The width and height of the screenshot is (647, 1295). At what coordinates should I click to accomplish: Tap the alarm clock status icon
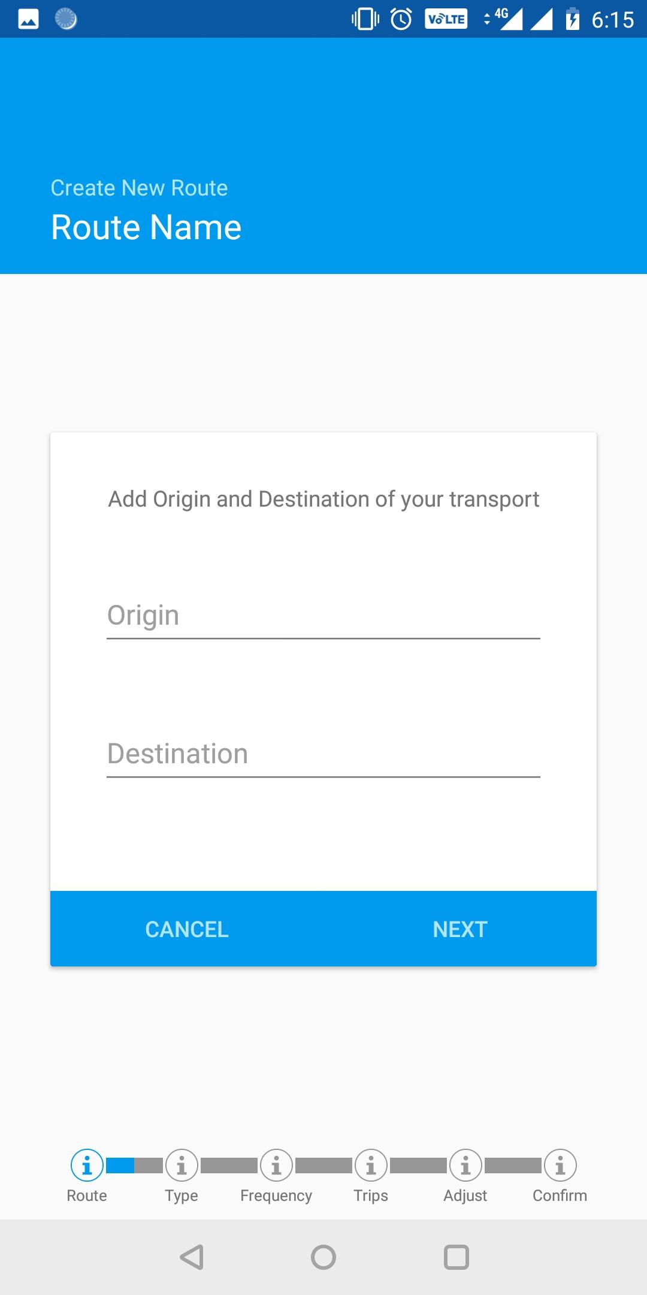(x=401, y=19)
